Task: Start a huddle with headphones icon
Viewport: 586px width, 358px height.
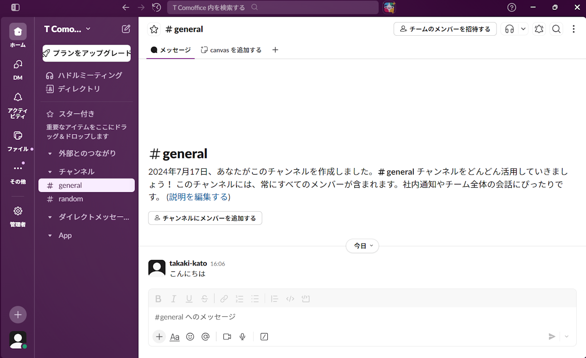Action: [509, 29]
